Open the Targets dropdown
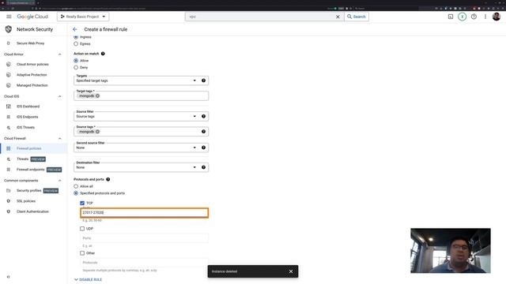This screenshot has height=284, width=506. click(141, 80)
